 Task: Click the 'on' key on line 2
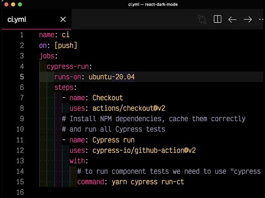(43, 45)
